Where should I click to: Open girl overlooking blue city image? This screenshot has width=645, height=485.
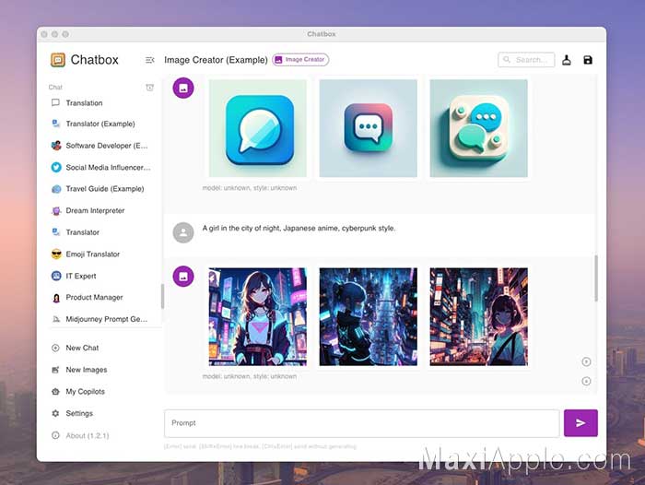click(x=369, y=316)
